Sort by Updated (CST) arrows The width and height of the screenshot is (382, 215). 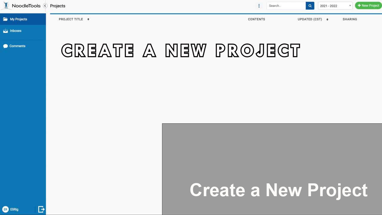pos(327,19)
